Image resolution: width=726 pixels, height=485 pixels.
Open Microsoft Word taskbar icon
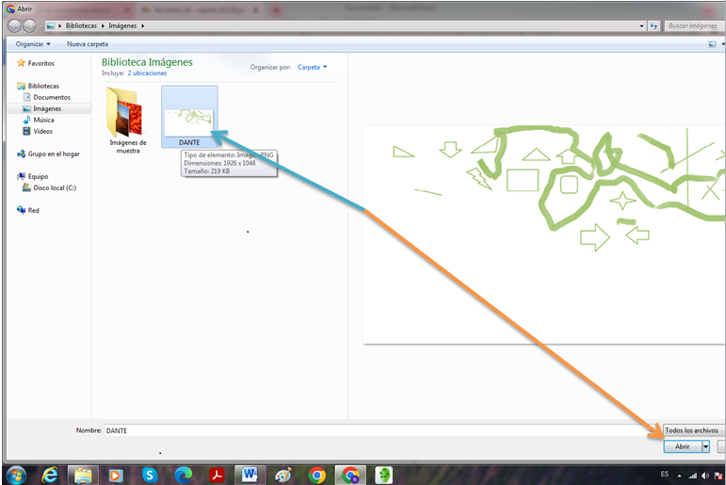point(250,475)
